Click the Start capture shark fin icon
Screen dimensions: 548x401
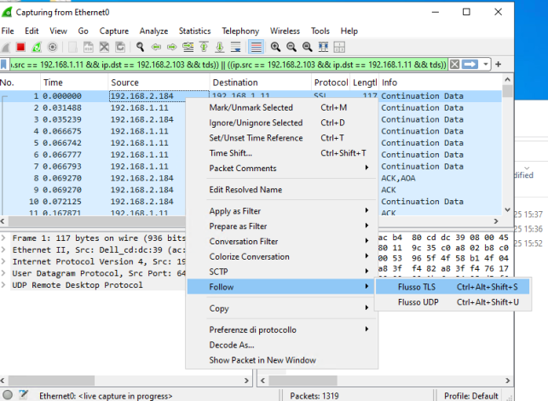pos(6,47)
